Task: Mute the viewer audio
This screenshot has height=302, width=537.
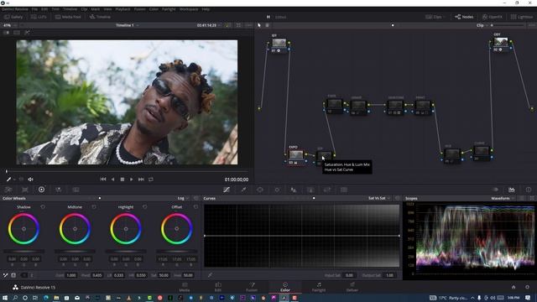Action: (30, 179)
